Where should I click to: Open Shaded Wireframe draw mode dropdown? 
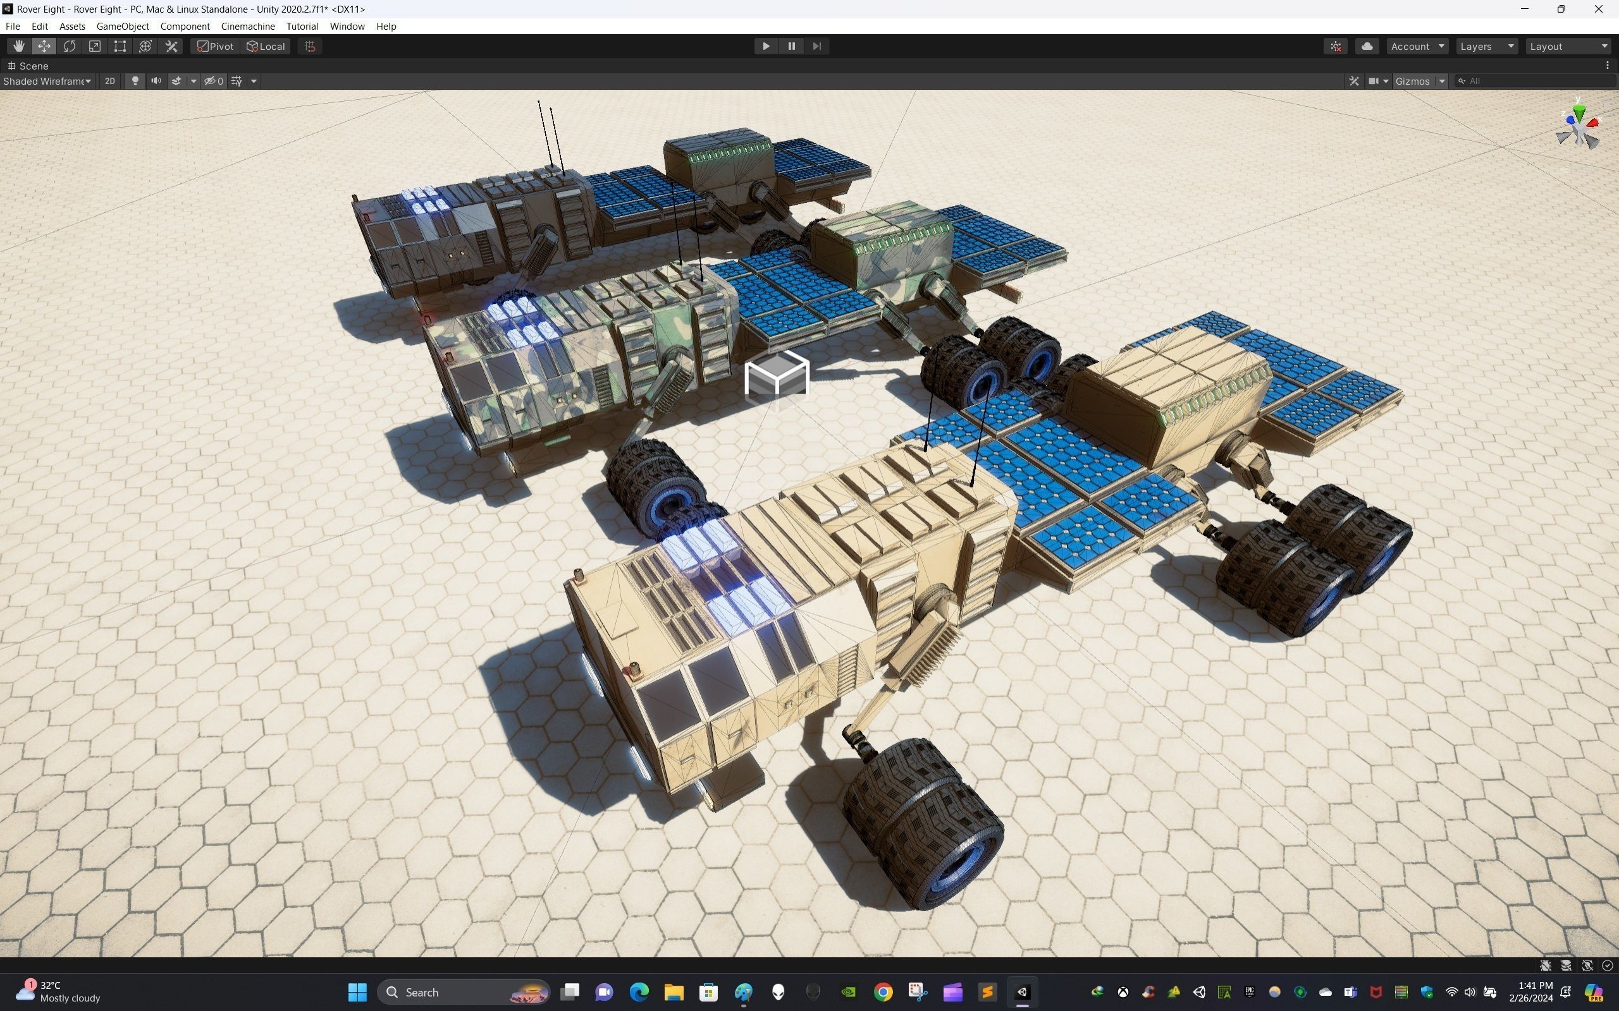[x=47, y=81]
